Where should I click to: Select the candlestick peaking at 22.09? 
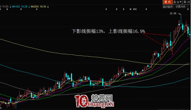click(x=181, y=19)
